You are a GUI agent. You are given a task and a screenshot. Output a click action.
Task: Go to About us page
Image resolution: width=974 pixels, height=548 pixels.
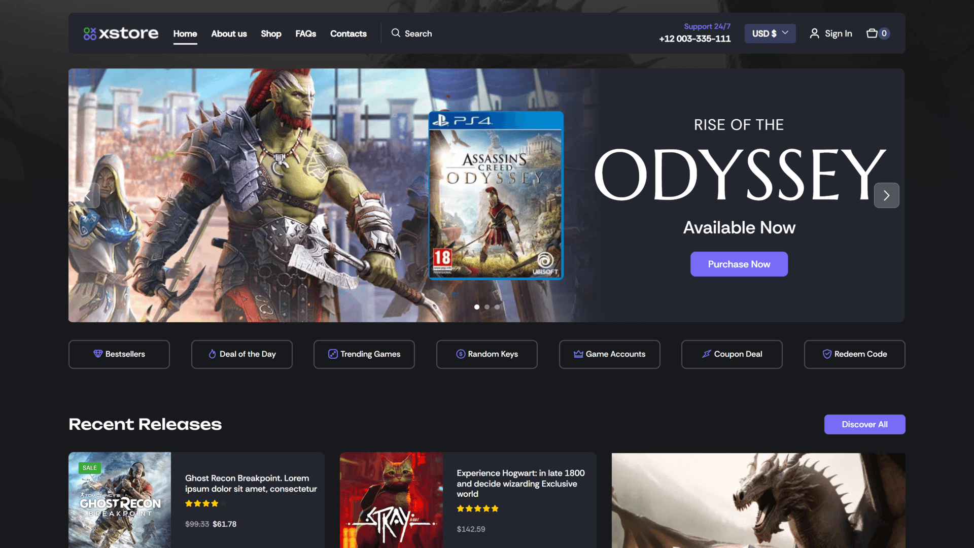[x=229, y=33]
